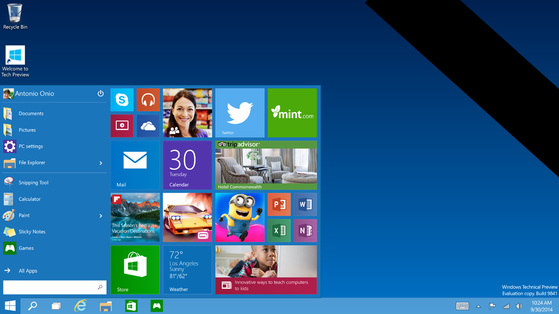The width and height of the screenshot is (559, 314).
Task: Click the Antonio Onio user account
Action: pos(29,94)
